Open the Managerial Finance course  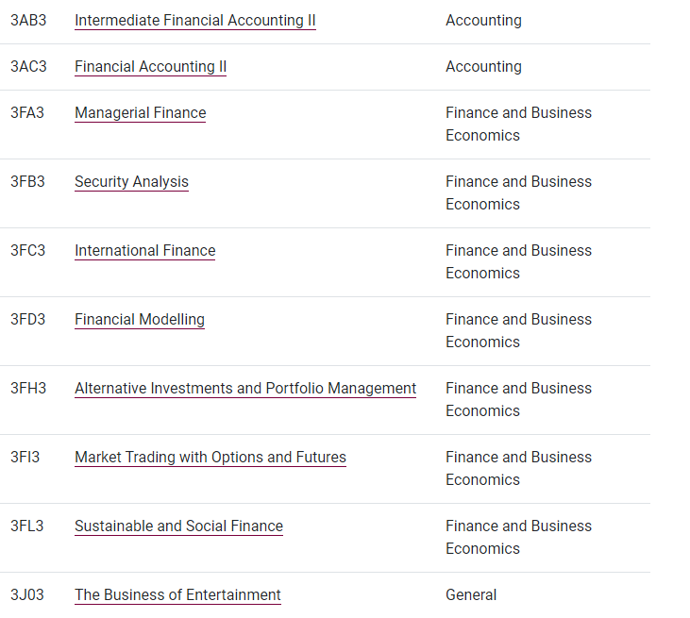pos(140,112)
